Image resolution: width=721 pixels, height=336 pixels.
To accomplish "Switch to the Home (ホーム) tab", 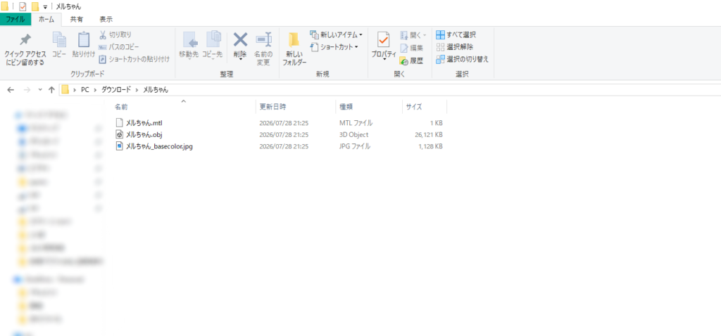I will pyautogui.click(x=46, y=19).
